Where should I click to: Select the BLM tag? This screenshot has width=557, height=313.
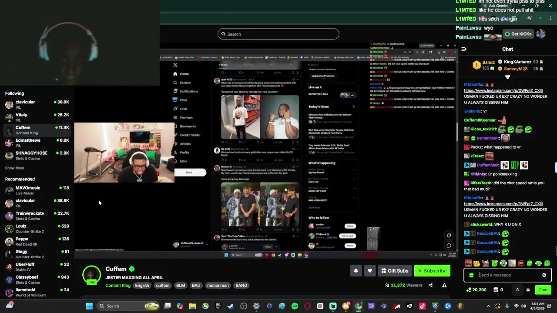pyautogui.click(x=181, y=286)
